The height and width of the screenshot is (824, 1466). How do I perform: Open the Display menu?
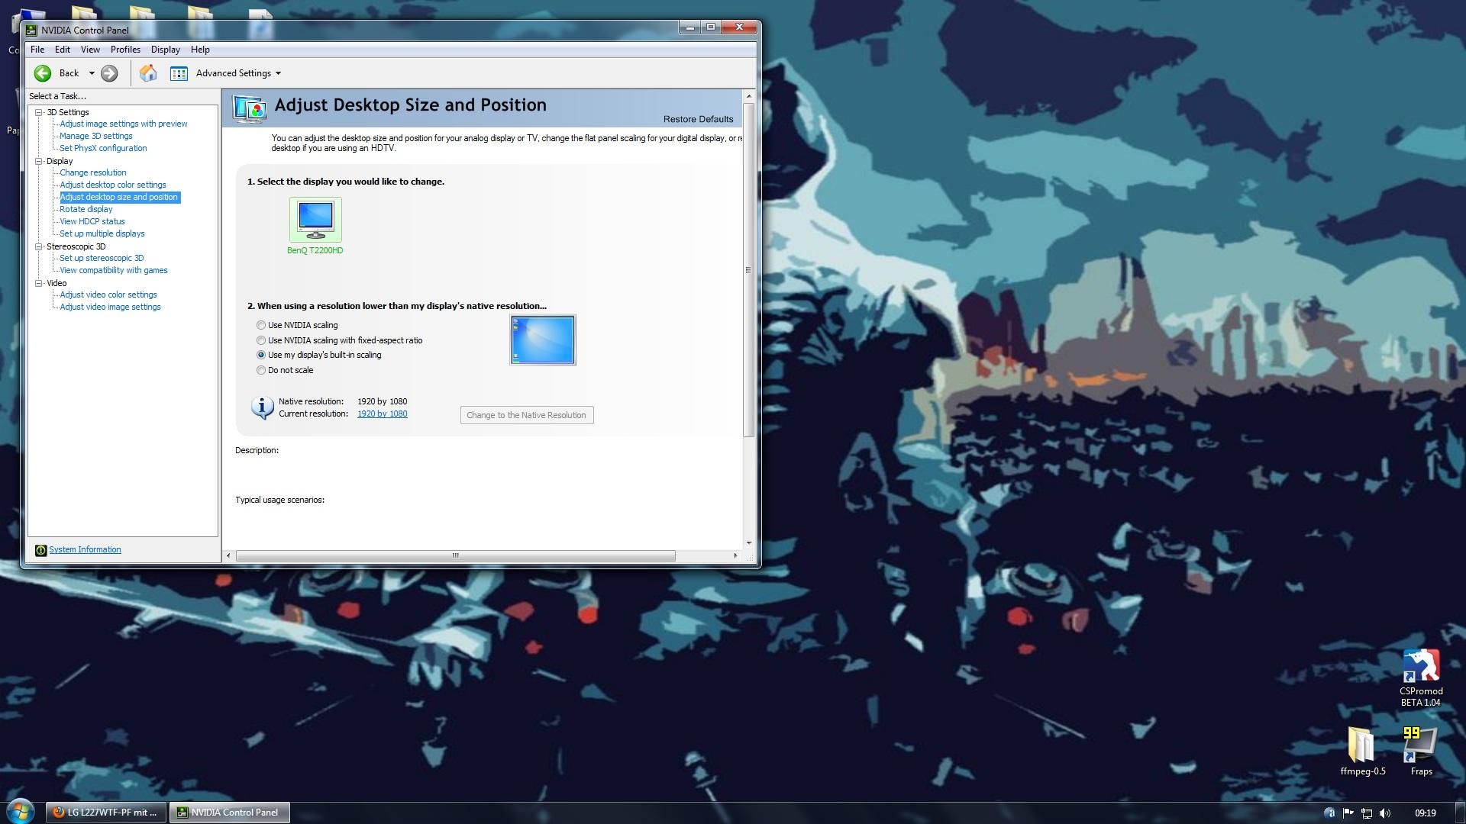[166, 50]
